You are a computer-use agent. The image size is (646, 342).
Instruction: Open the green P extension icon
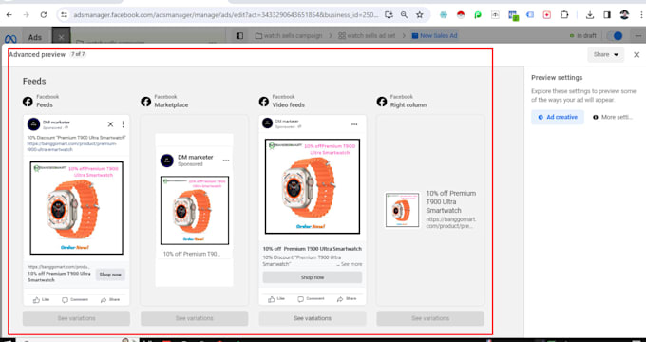[478, 15]
